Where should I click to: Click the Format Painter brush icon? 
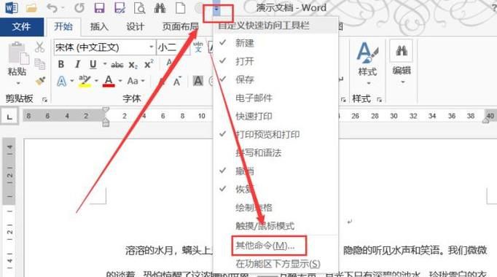(40, 81)
